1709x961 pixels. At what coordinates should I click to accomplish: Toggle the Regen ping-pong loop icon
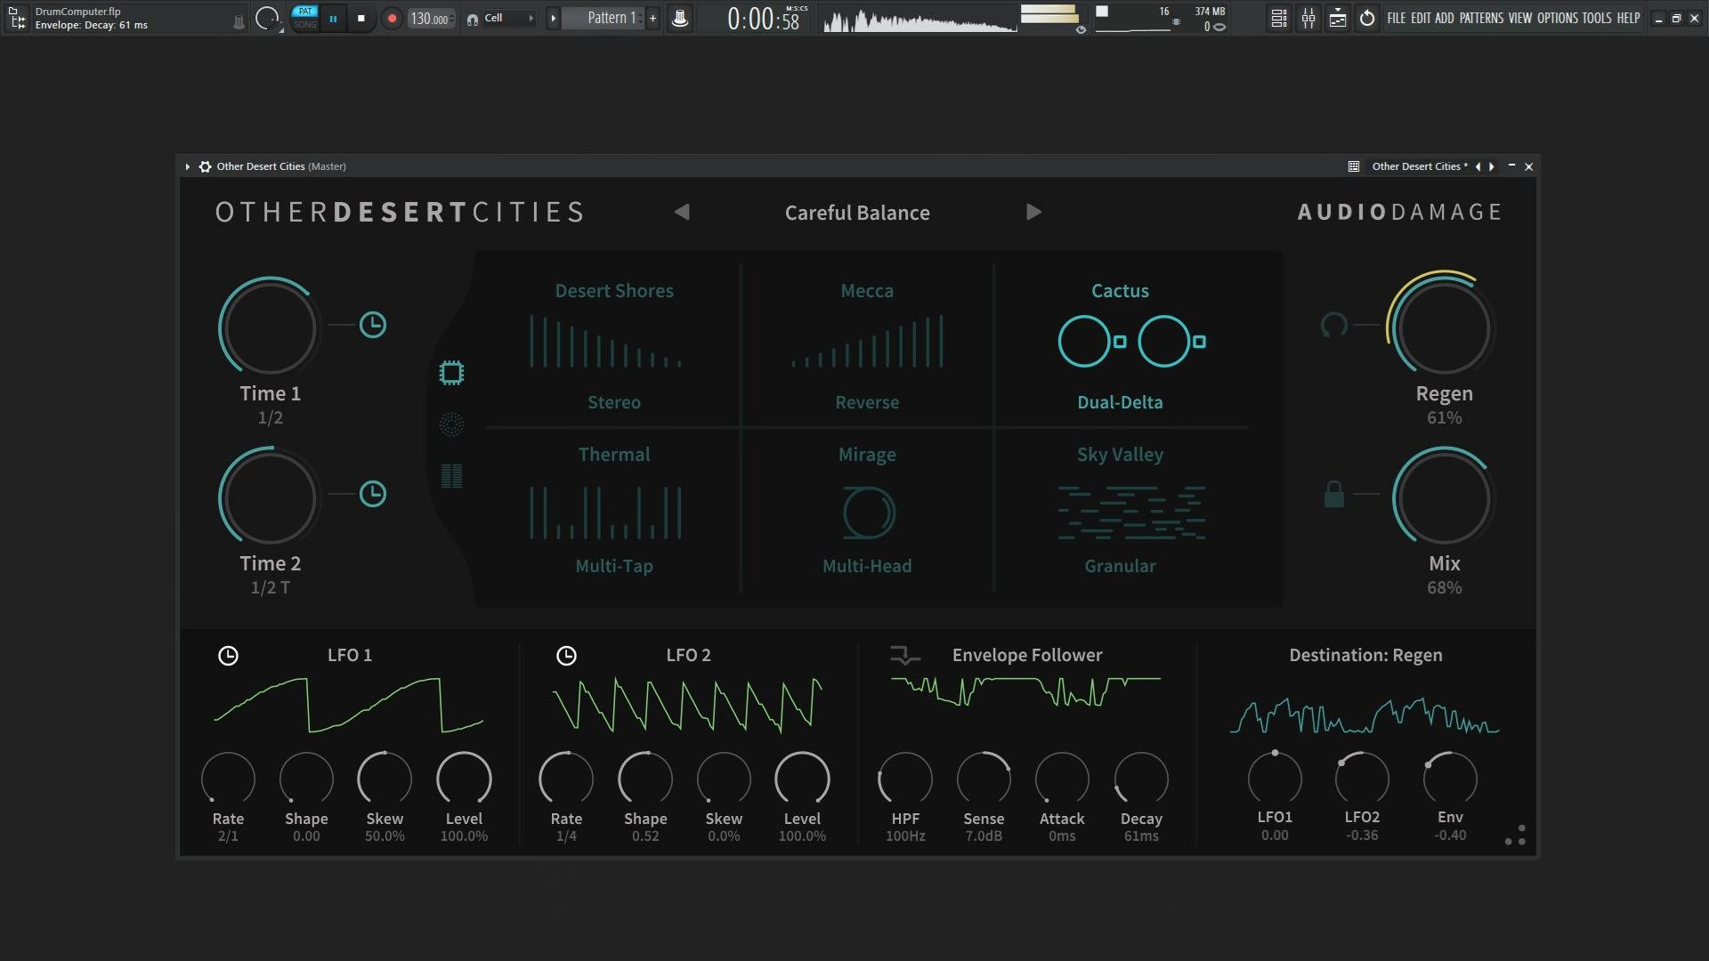1333,325
